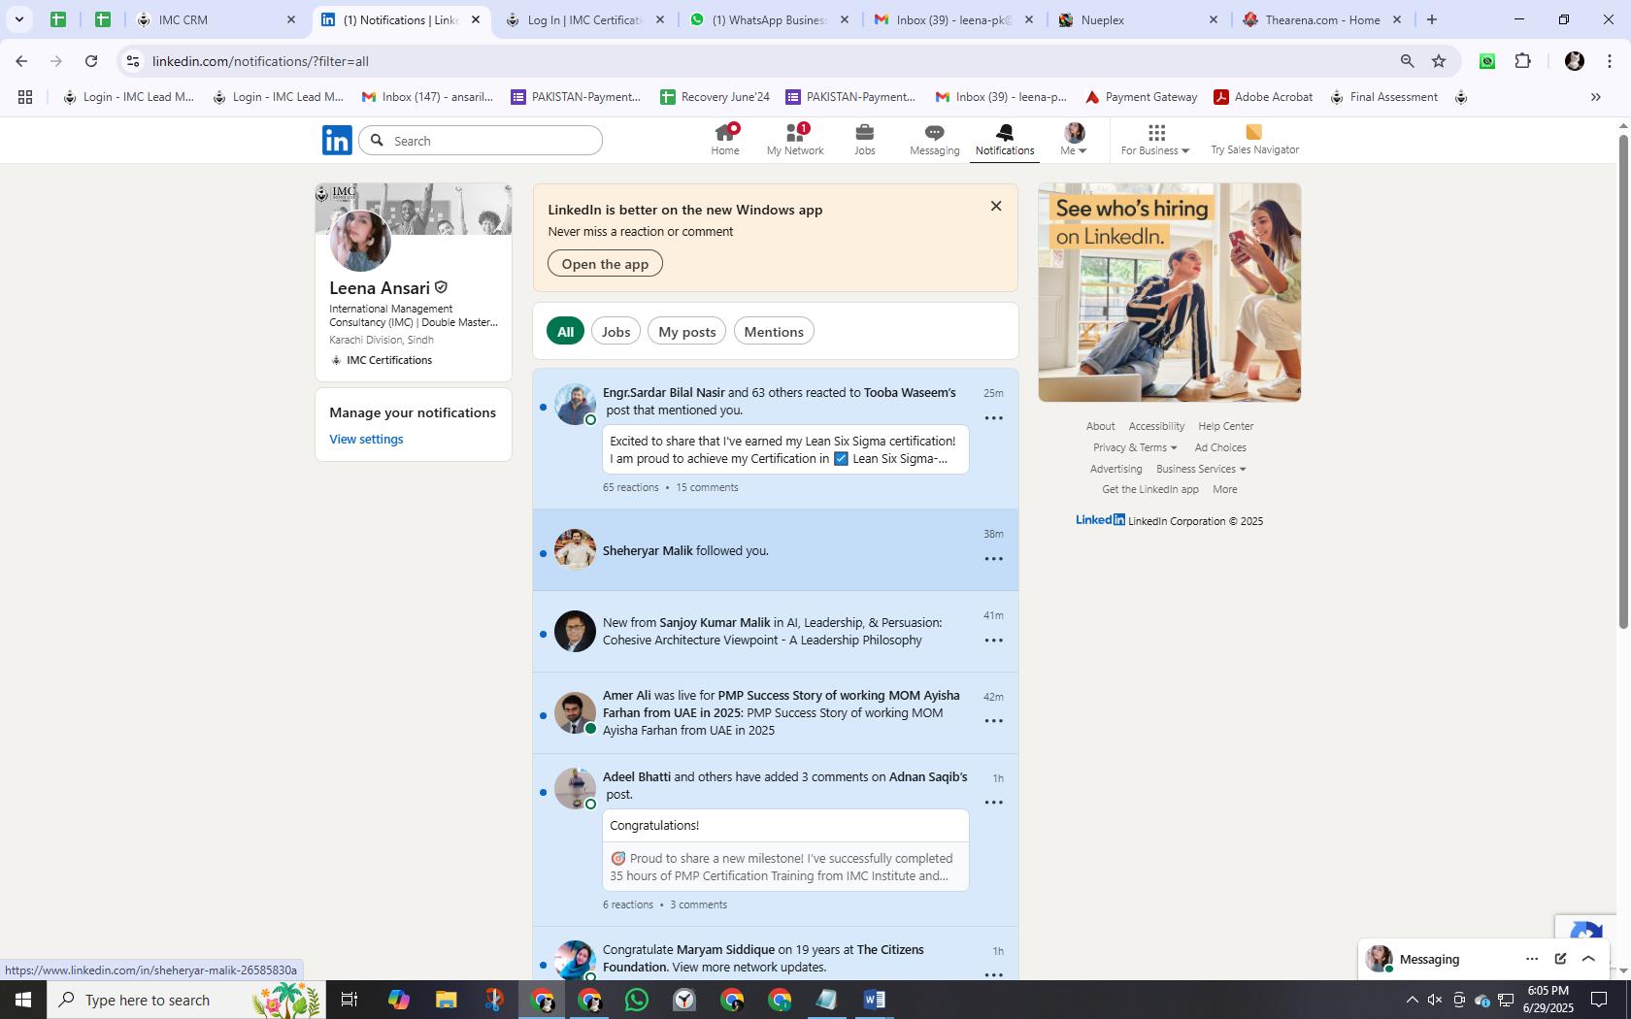Click the LinkedIn search field
Screen dimensions: 1631x1019
[481, 141]
